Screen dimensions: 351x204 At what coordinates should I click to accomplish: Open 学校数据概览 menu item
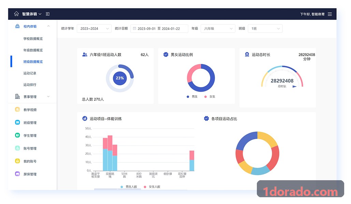[33, 39]
